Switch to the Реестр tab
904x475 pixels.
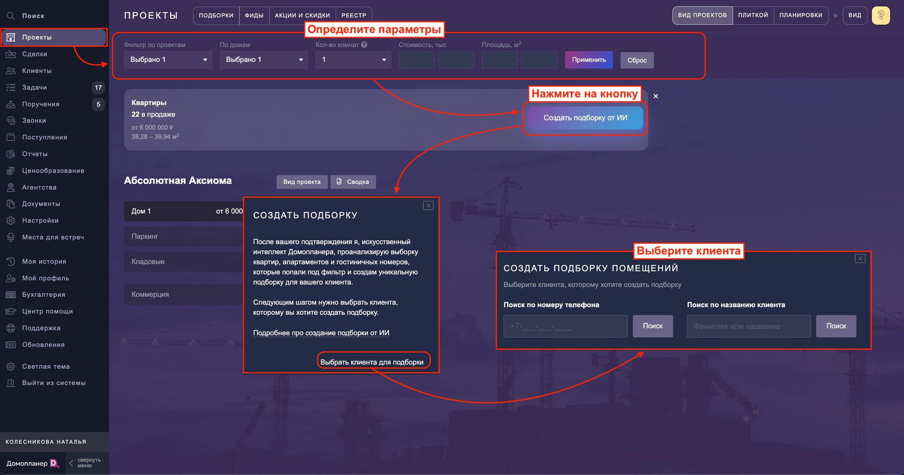tap(354, 15)
